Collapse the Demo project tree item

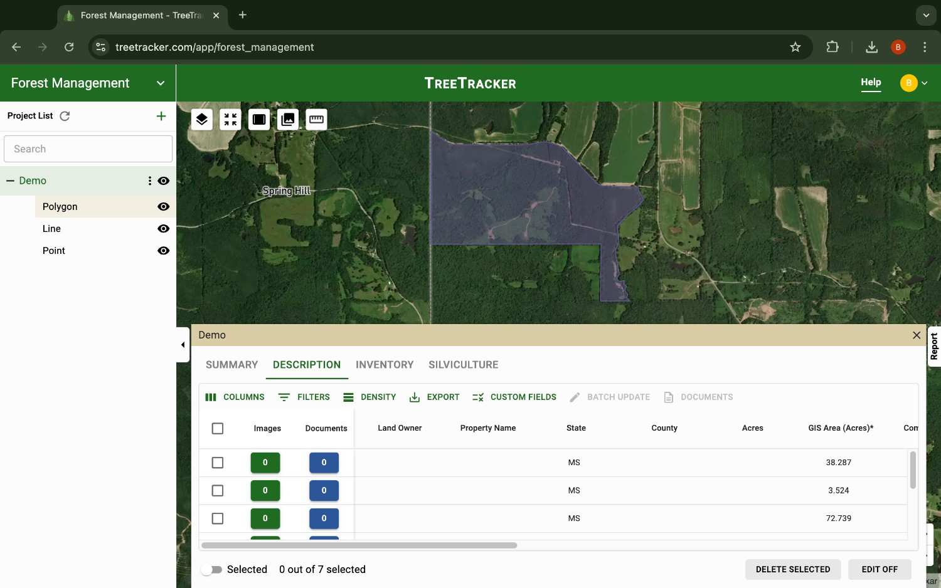tap(10, 181)
